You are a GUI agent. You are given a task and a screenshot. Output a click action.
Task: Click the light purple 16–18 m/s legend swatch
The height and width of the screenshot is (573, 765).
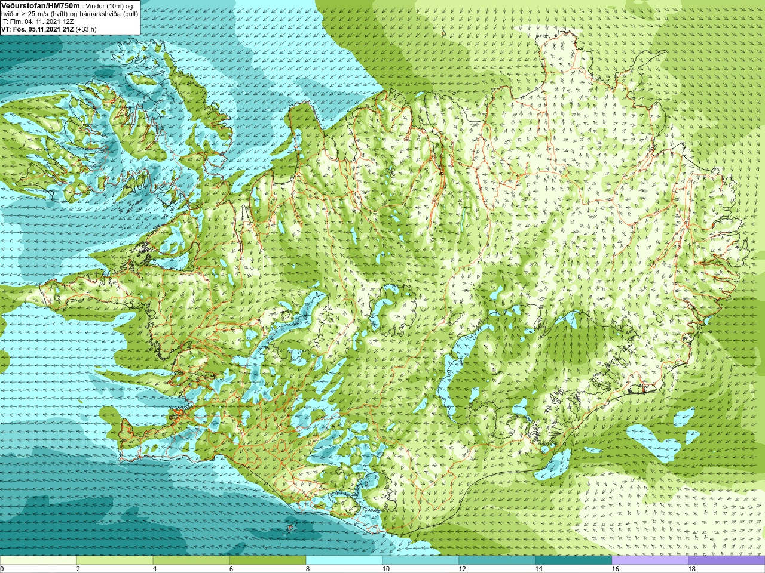(650, 560)
